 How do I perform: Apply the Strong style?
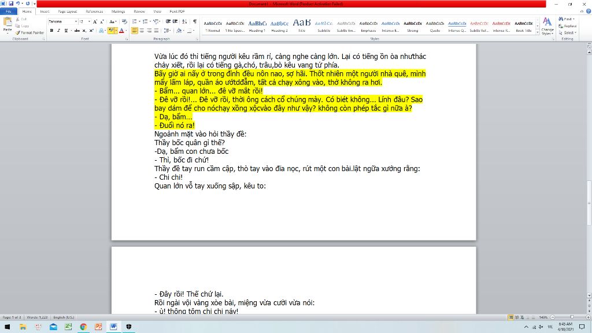(413, 27)
